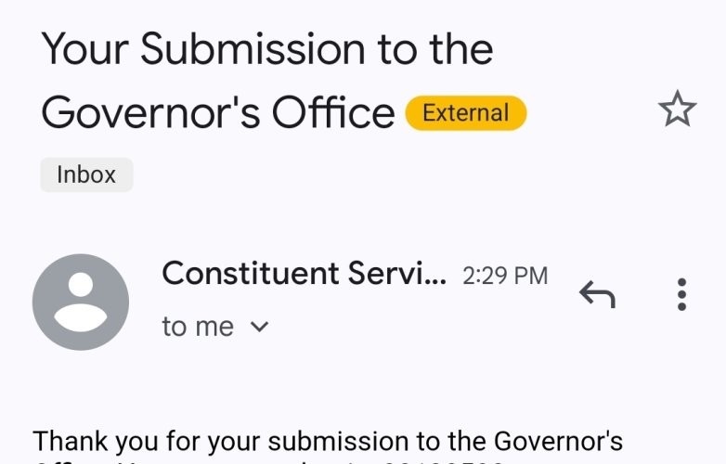Tap the reply arrow icon
The image size is (726, 464).
(x=597, y=294)
